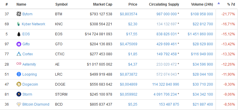Open Bytom volume $108 958 000 link

coord(202,14)
